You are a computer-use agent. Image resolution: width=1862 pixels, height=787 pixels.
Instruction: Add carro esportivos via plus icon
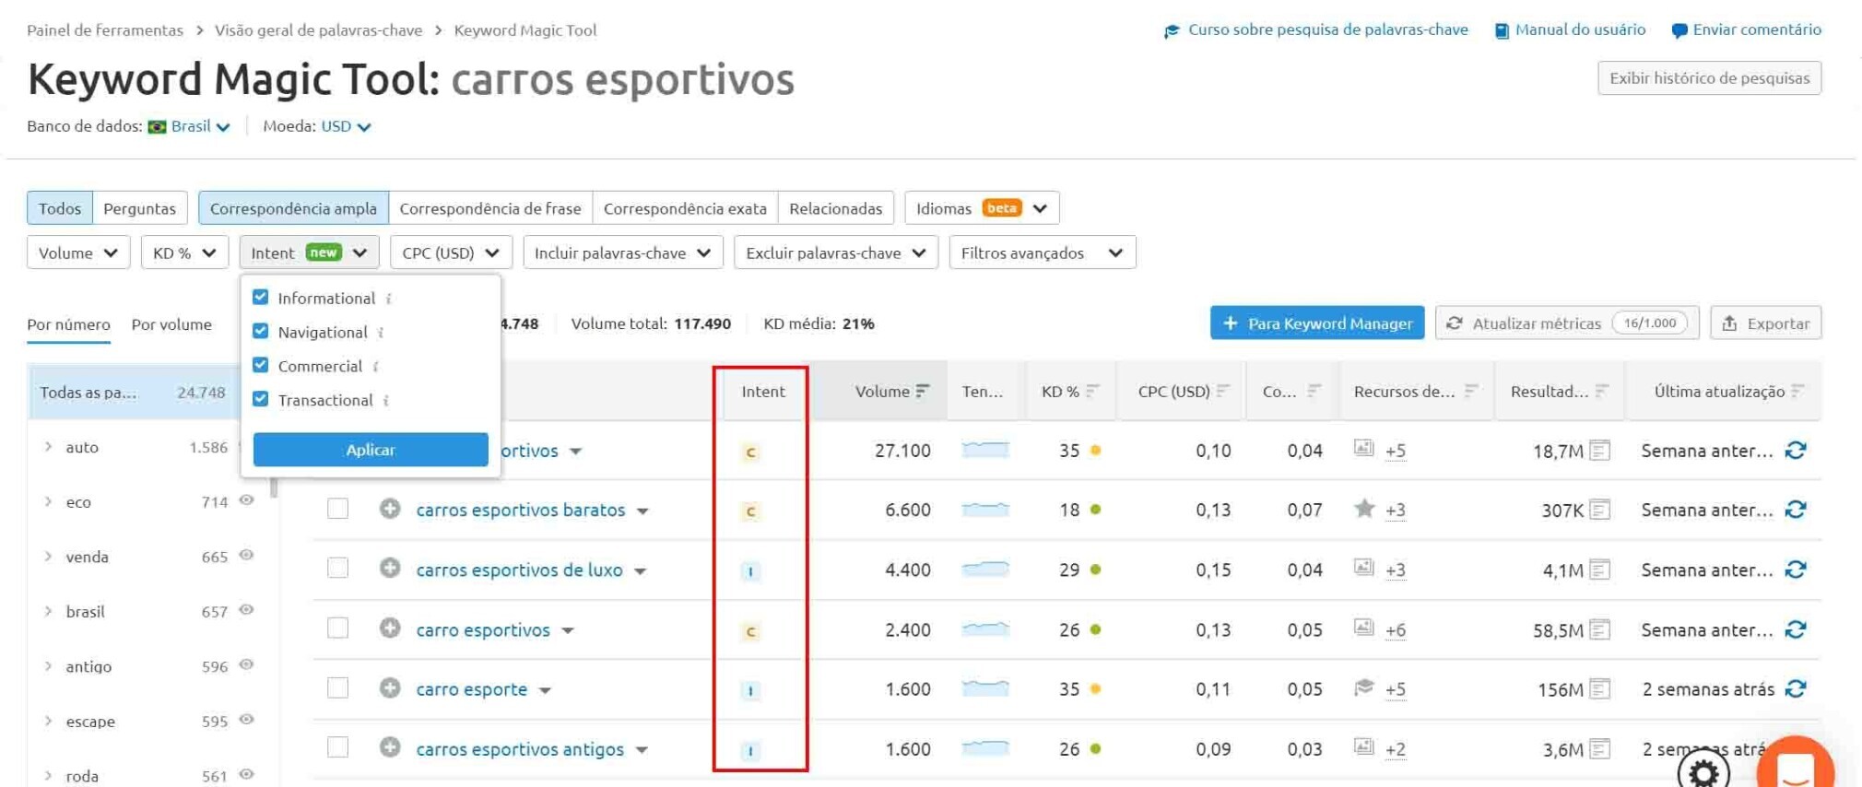[390, 628]
